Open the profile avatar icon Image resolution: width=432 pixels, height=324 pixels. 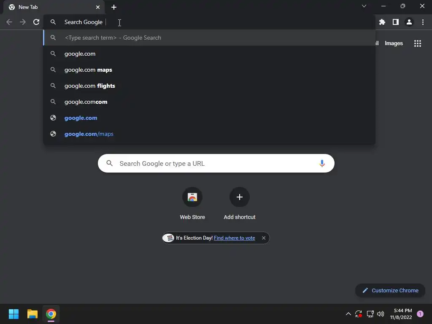tap(409, 22)
